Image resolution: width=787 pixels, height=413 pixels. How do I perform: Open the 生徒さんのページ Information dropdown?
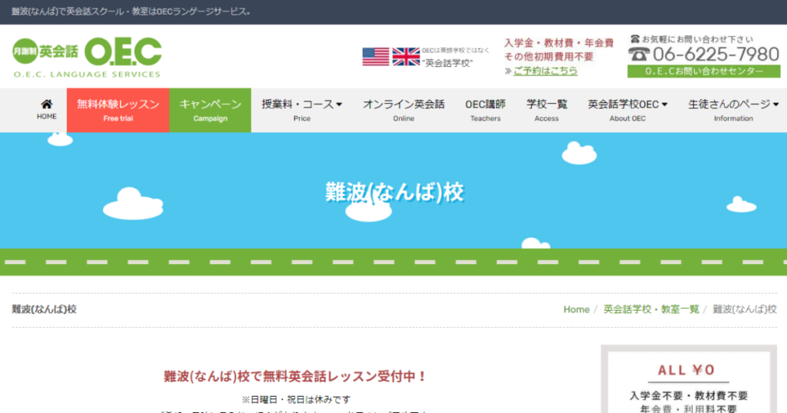732,111
